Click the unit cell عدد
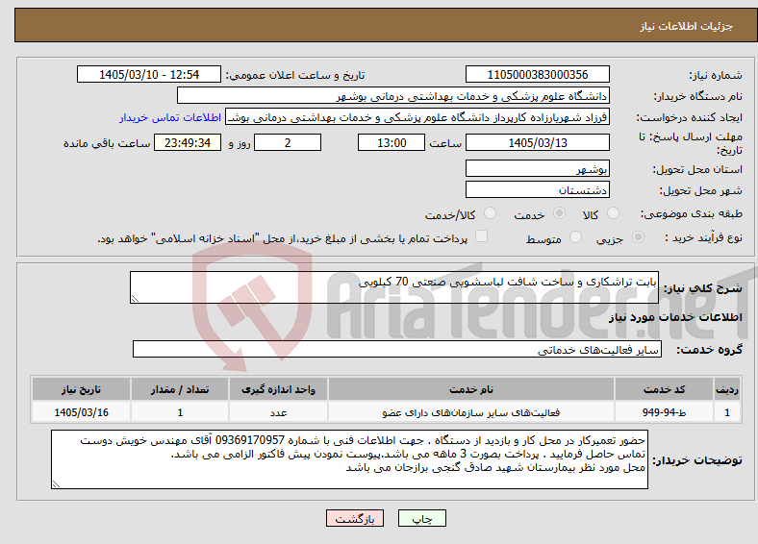This screenshot has height=544, width=758. coord(278,412)
